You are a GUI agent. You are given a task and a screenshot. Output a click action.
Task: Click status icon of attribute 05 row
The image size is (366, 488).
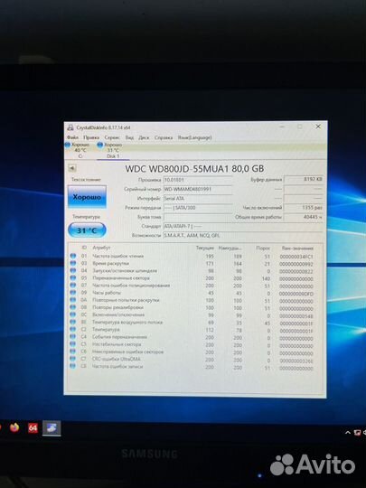[73, 278]
